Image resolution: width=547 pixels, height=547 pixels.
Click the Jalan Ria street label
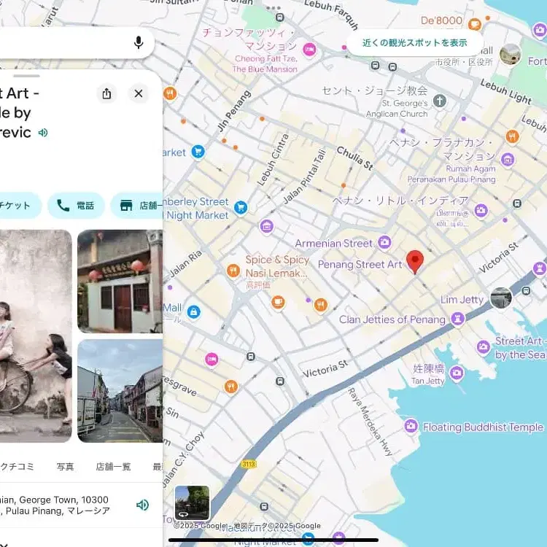(x=186, y=263)
